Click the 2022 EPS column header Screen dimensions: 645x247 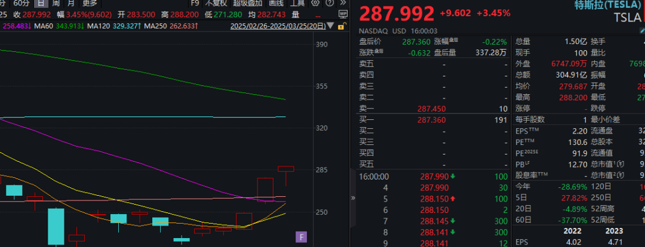tap(573, 231)
